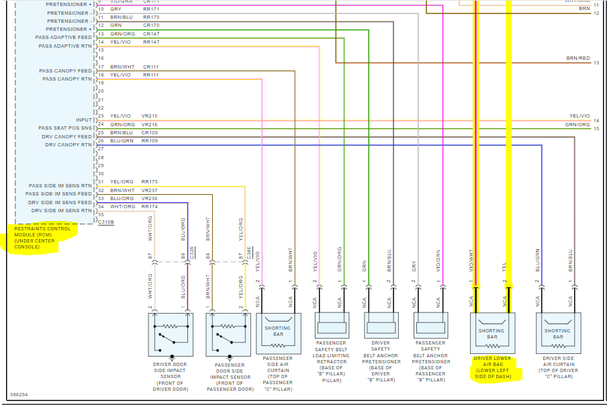Image resolution: width=607 pixels, height=405 pixels.
Task: Click the BRN/RED wire label near pin 13
Action: [578, 58]
